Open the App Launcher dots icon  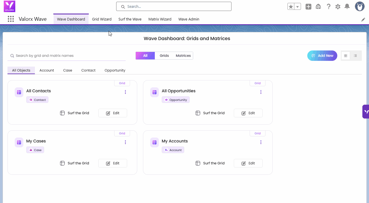tap(11, 19)
